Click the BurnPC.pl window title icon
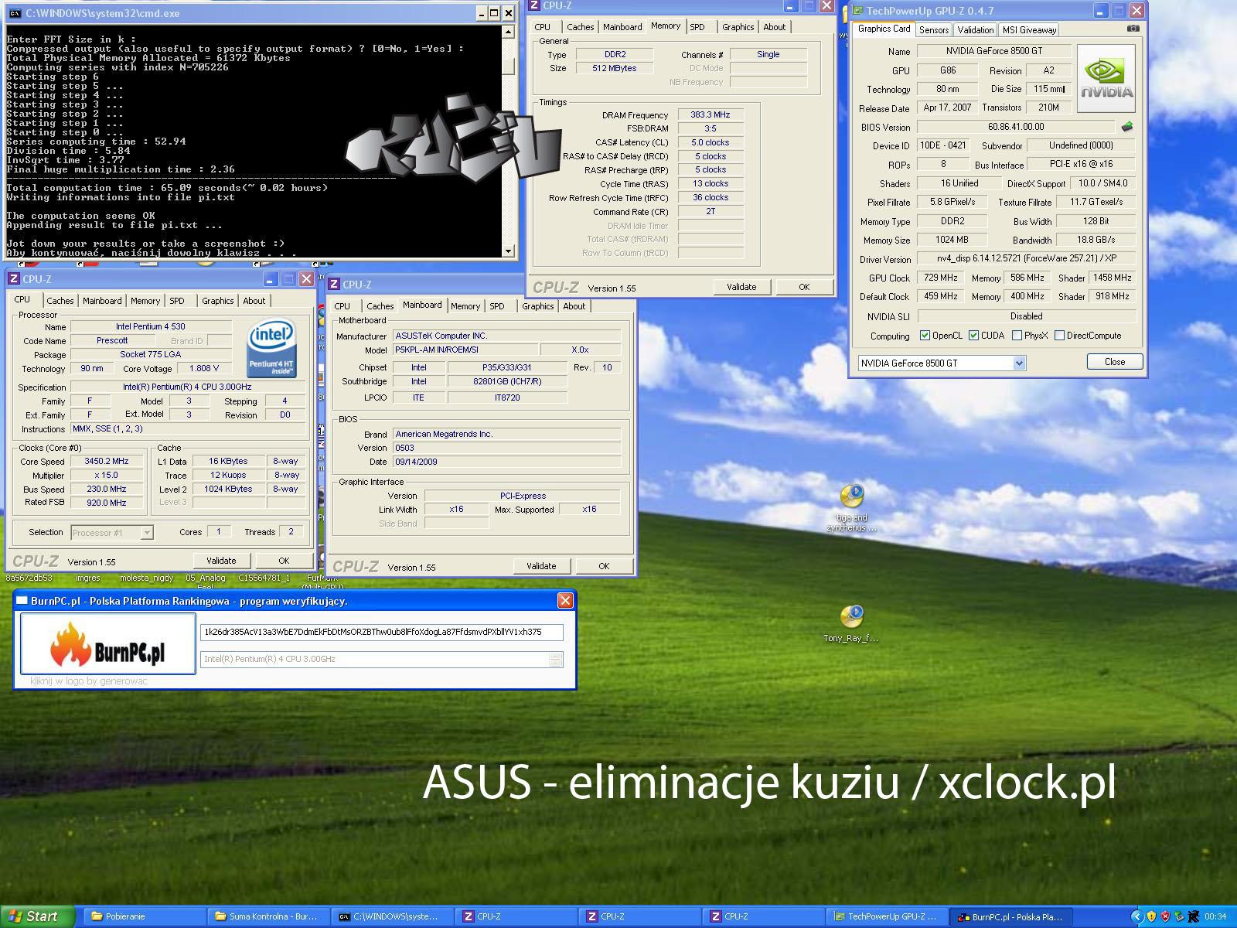The width and height of the screenshot is (1237, 928). [22, 600]
